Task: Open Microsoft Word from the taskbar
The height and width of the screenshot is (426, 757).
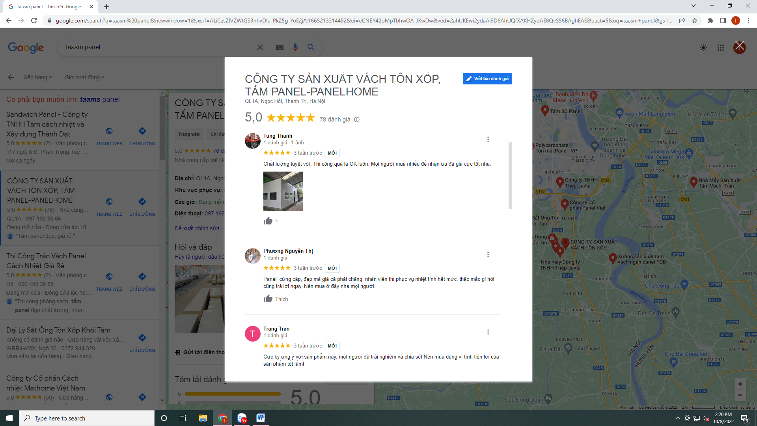Action: click(x=260, y=418)
